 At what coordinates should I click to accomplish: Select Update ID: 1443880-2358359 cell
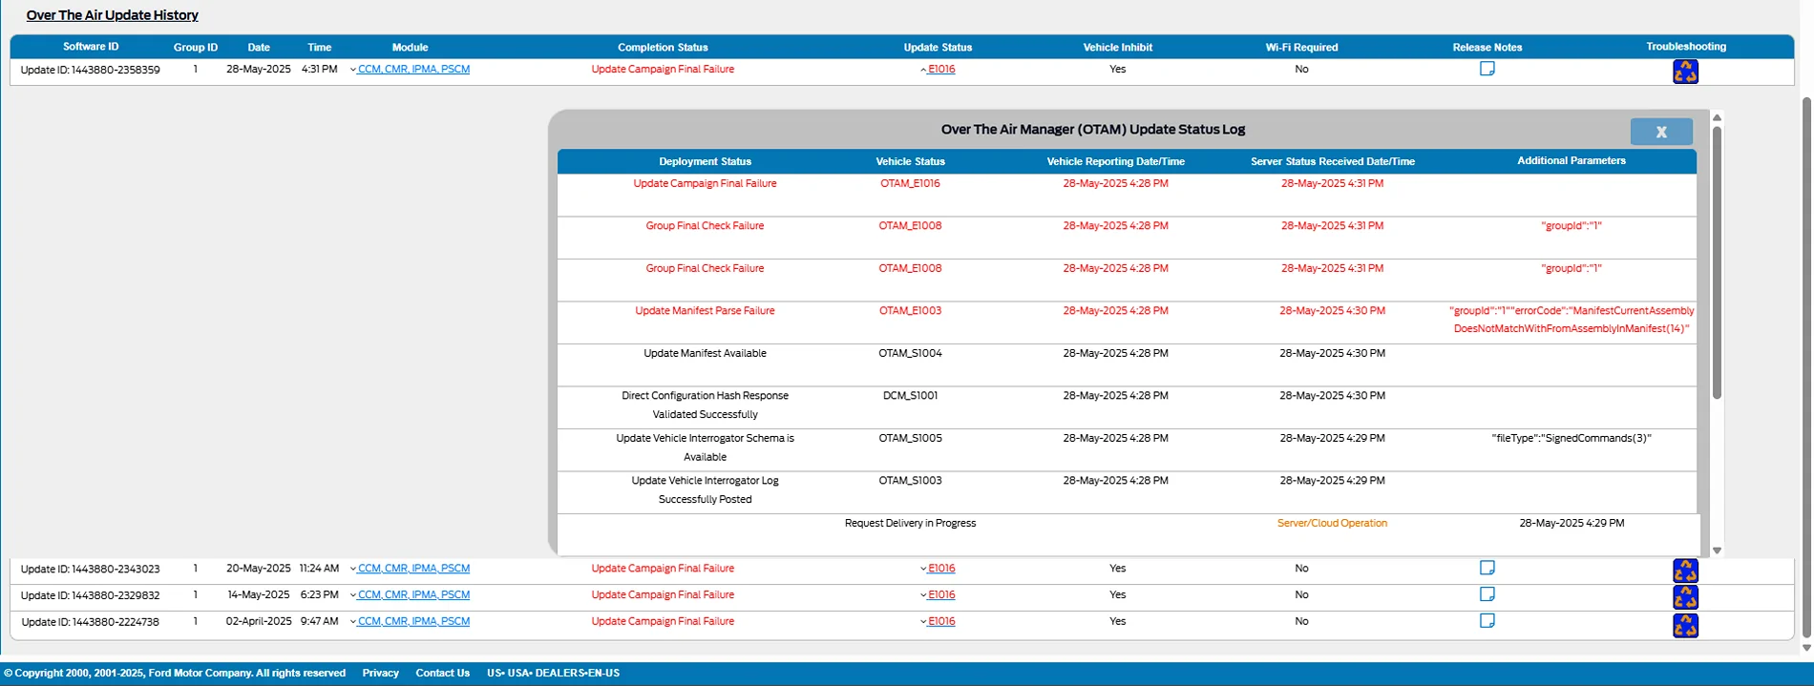[91, 70]
